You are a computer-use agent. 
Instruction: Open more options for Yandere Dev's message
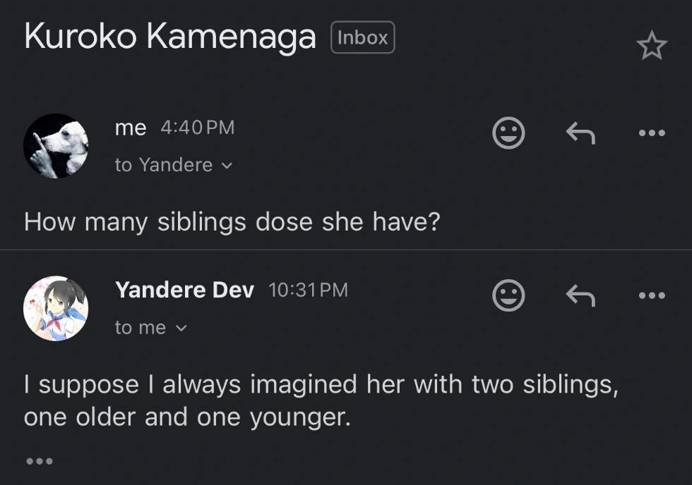tap(651, 295)
